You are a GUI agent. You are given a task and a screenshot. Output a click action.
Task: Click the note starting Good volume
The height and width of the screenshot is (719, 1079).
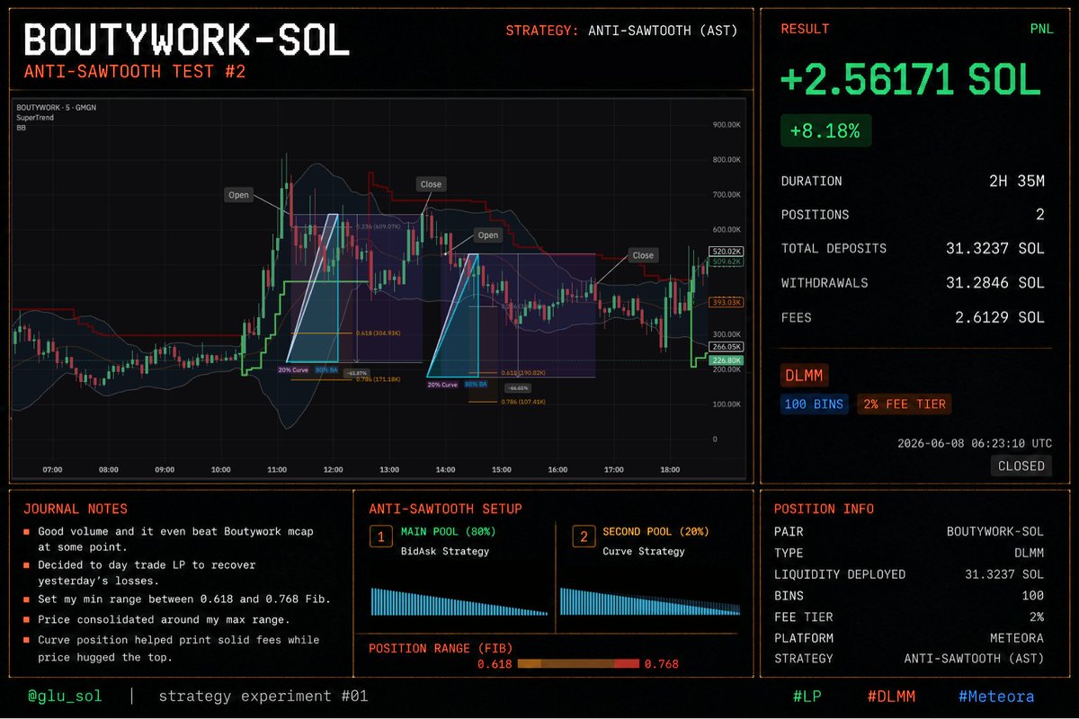click(175, 538)
